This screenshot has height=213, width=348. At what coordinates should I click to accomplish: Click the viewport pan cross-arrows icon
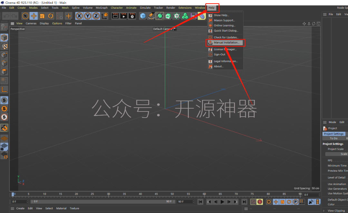point(304,24)
